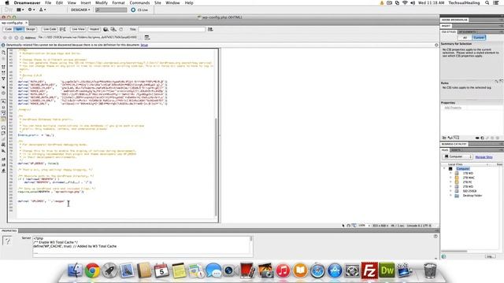Viewport: 504px width, 283px height.
Task: Switch CSS Styles panel to Current mode
Action: [479, 38]
